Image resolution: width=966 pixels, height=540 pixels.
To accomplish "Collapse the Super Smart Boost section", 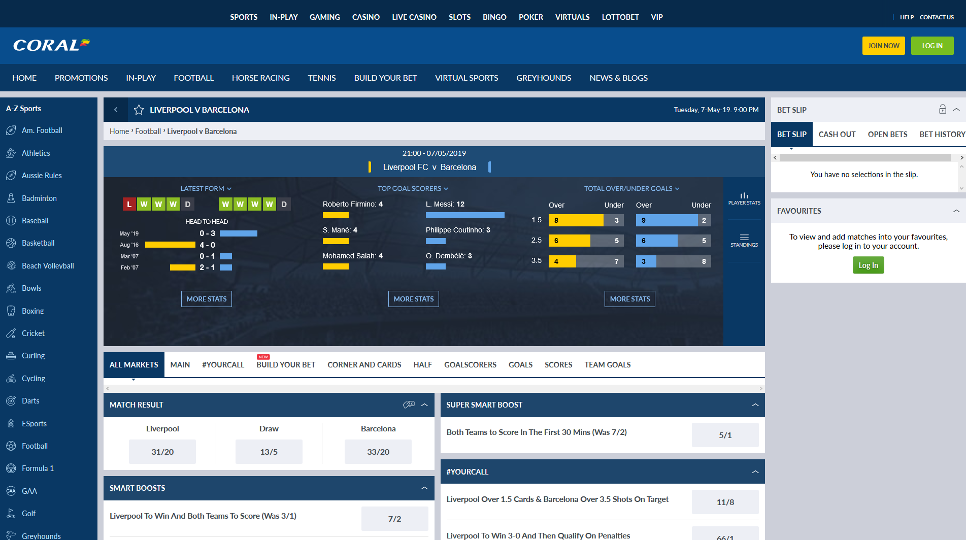I will (x=755, y=404).
